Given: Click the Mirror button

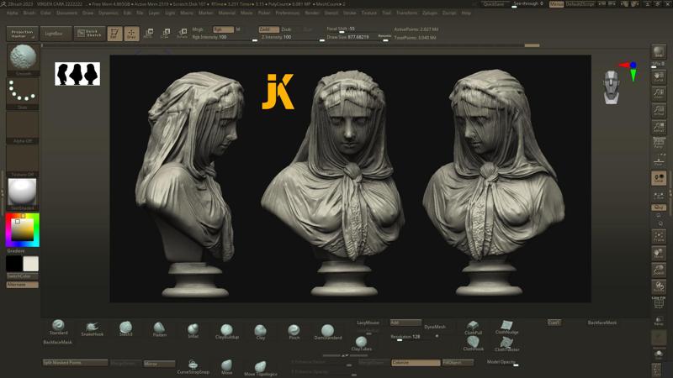Looking at the screenshot, I should coord(159,364).
